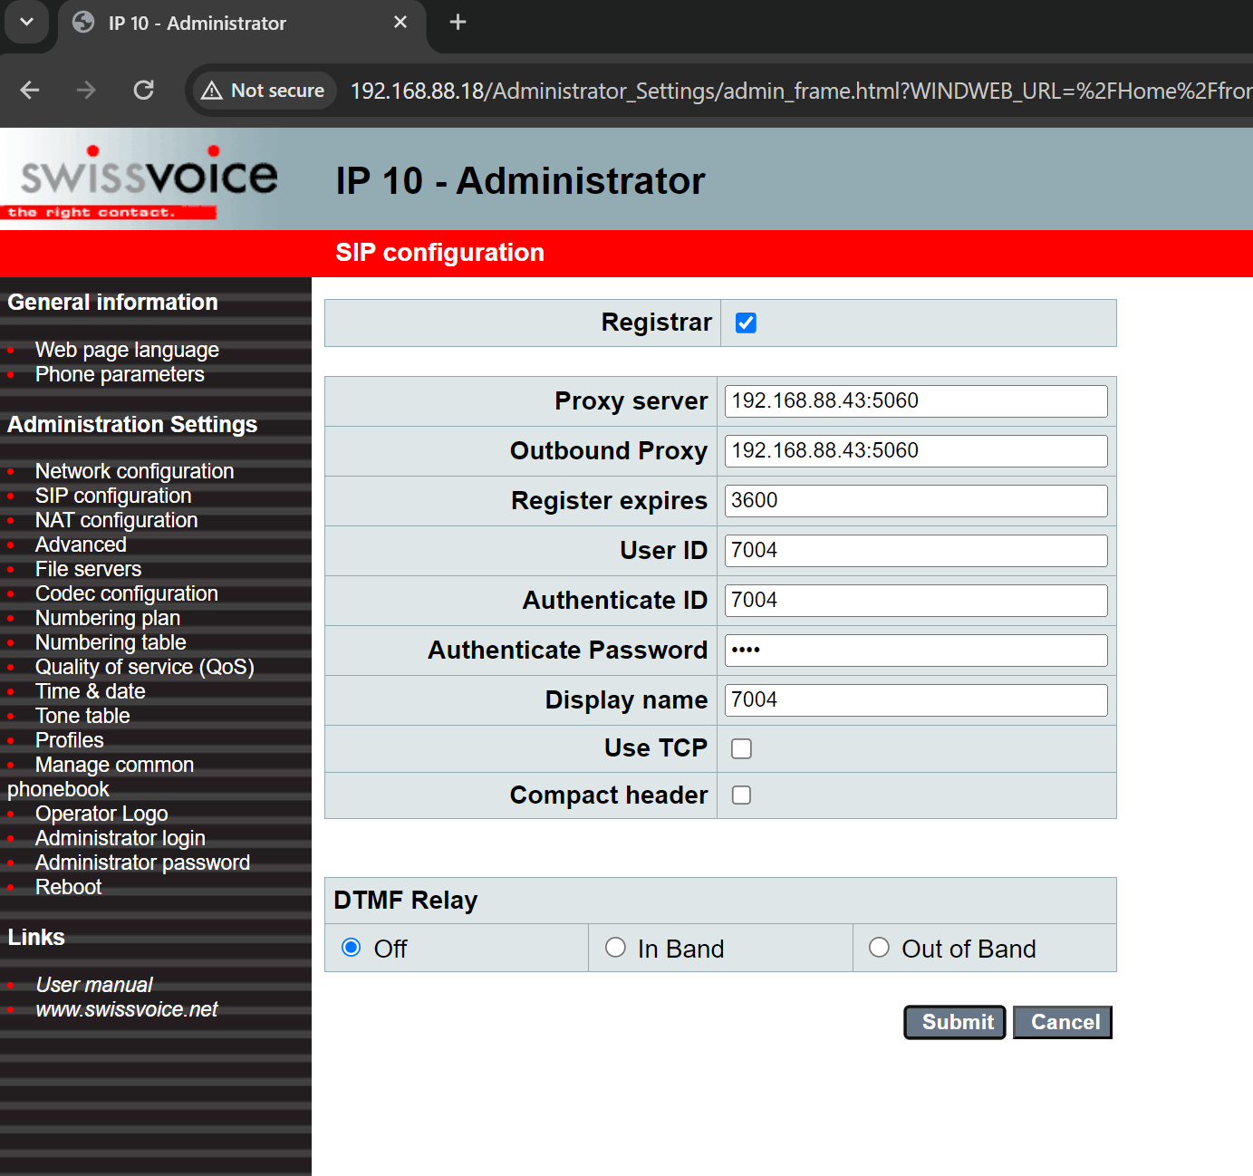Open Codec configuration page
This screenshot has width=1253, height=1176.
[127, 593]
